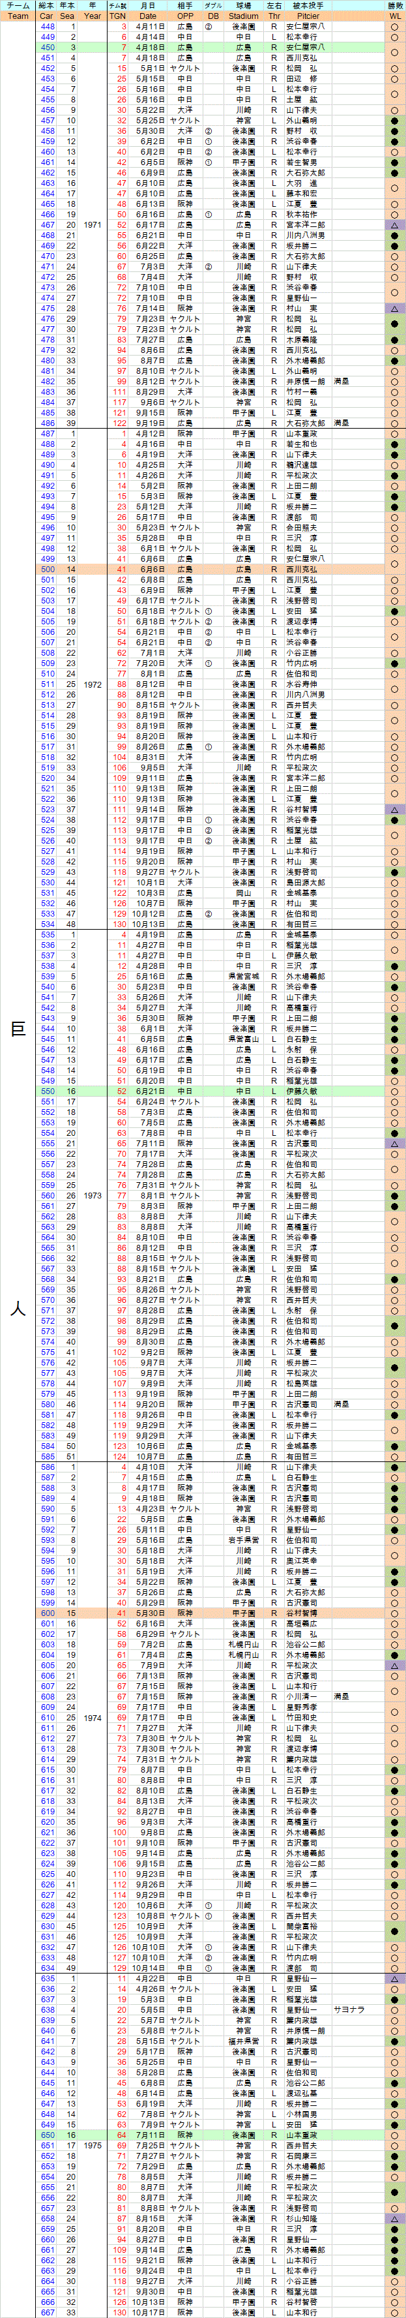This screenshot has width=406, height=2318.
Task: Click the "Thr" column header
Action: click(275, 16)
